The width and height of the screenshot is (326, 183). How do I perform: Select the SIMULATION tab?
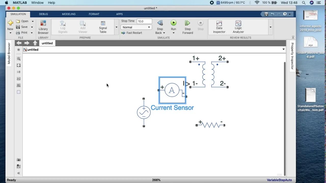[18, 14]
